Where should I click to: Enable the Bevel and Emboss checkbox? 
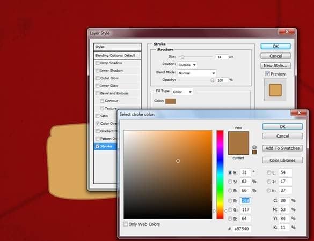(x=98, y=93)
